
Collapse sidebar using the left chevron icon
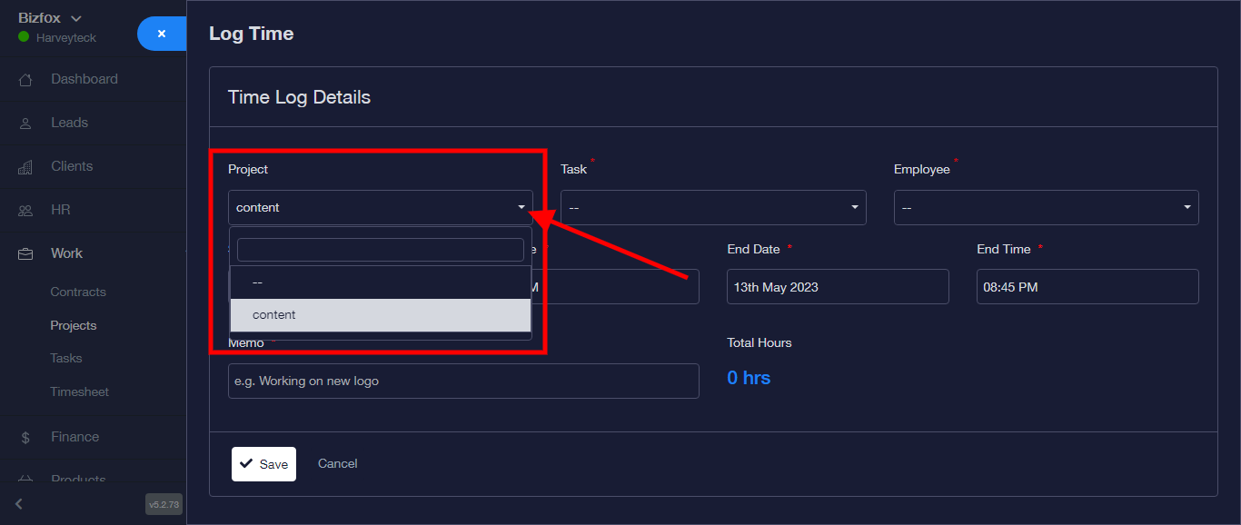tap(19, 504)
